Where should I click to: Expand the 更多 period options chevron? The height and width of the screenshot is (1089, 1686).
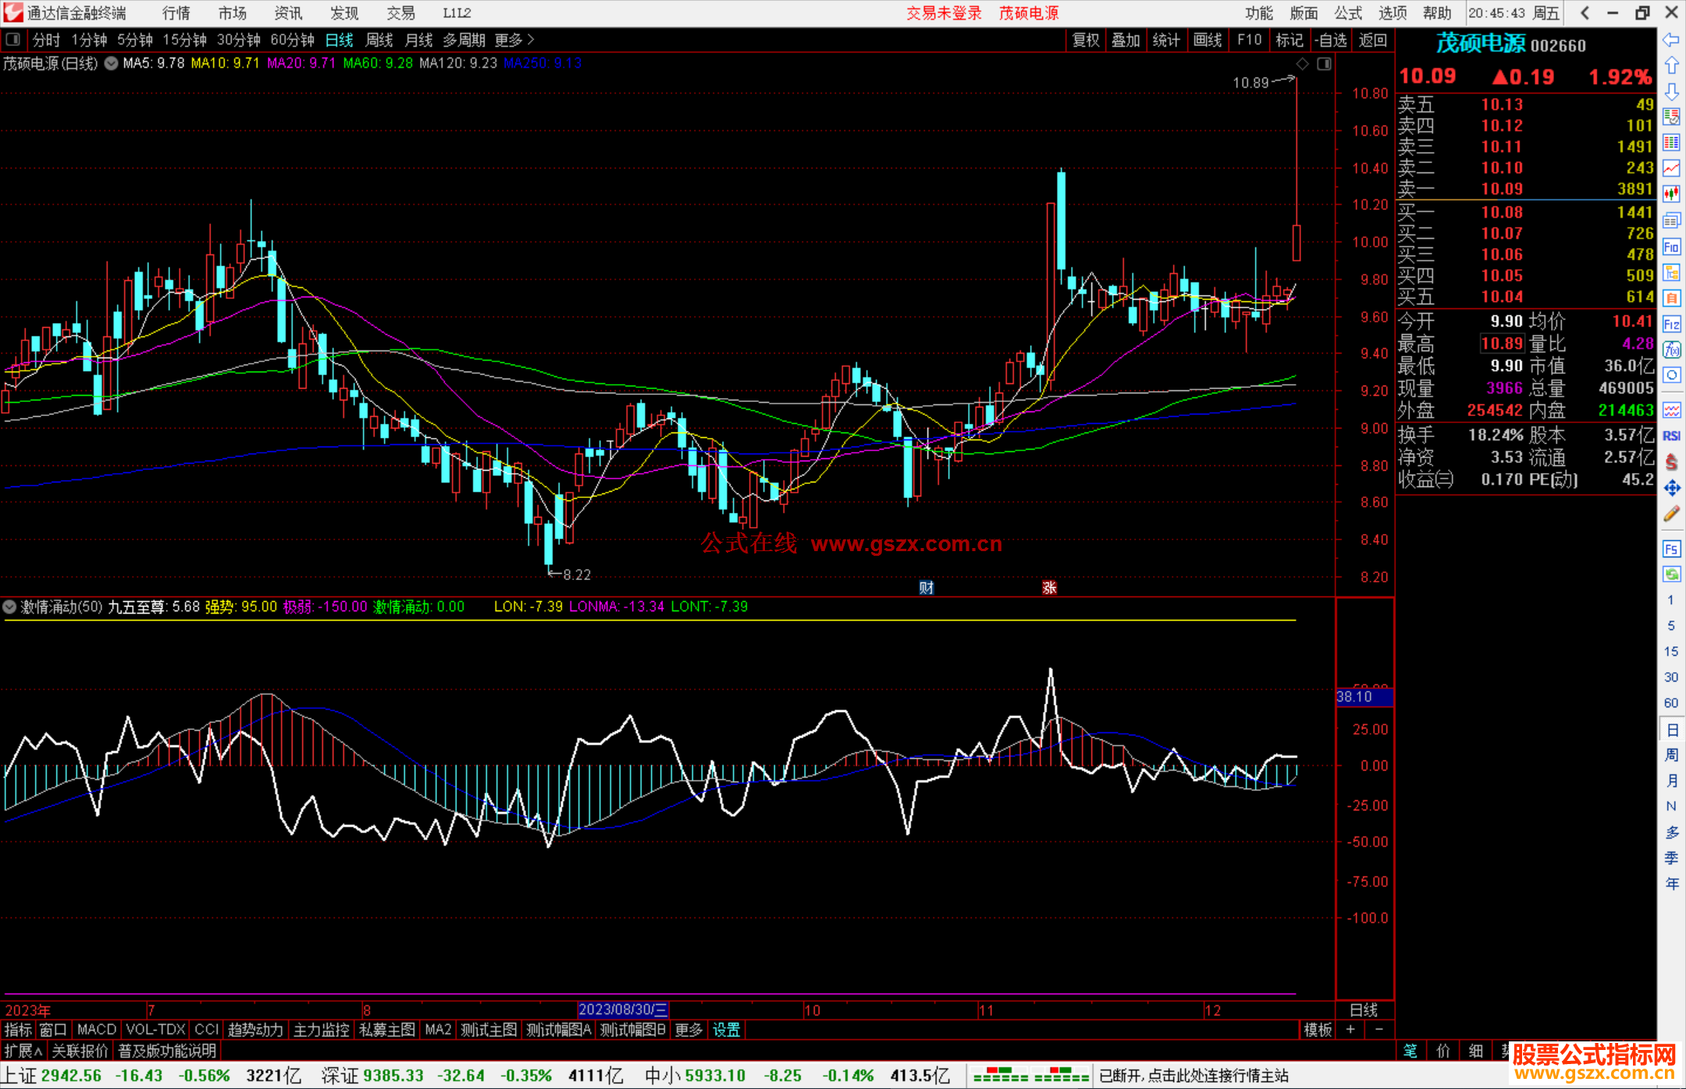coord(532,40)
